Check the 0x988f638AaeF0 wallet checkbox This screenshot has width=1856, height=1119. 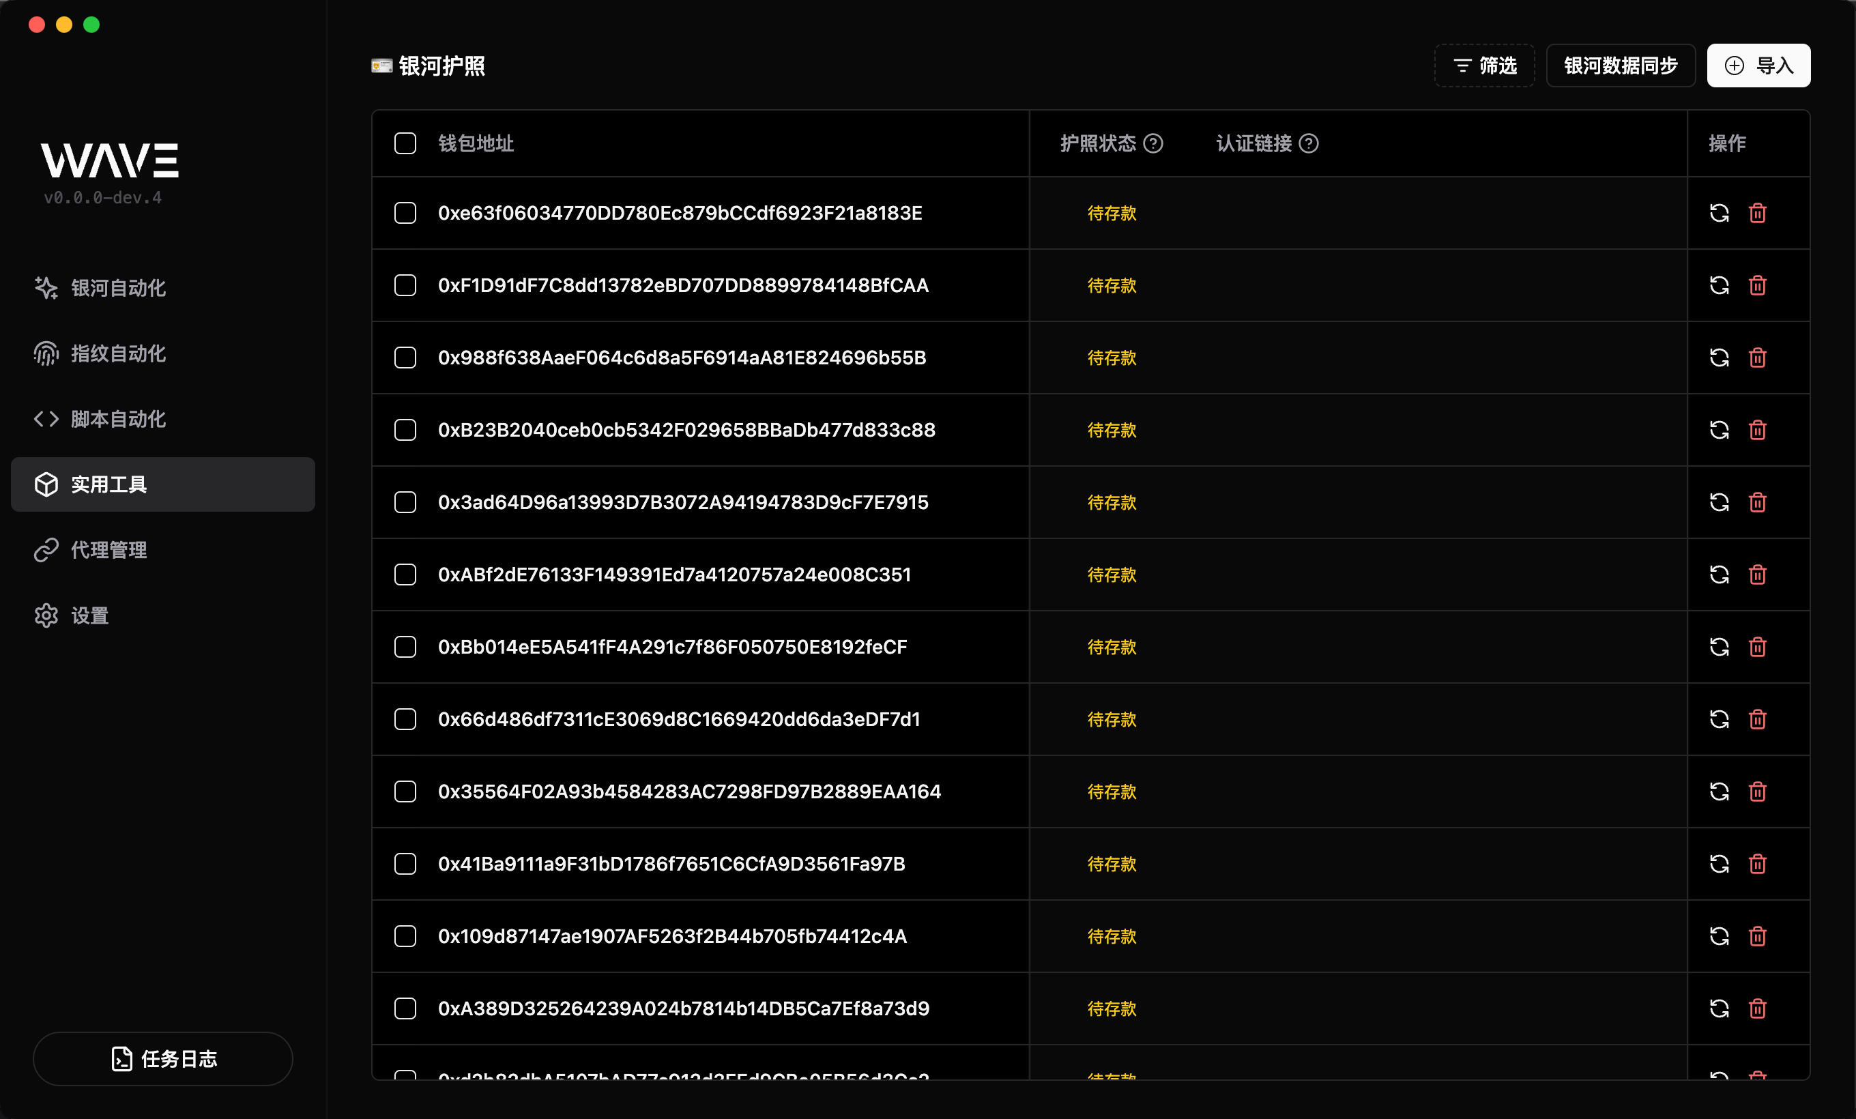(x=405, y=358)
